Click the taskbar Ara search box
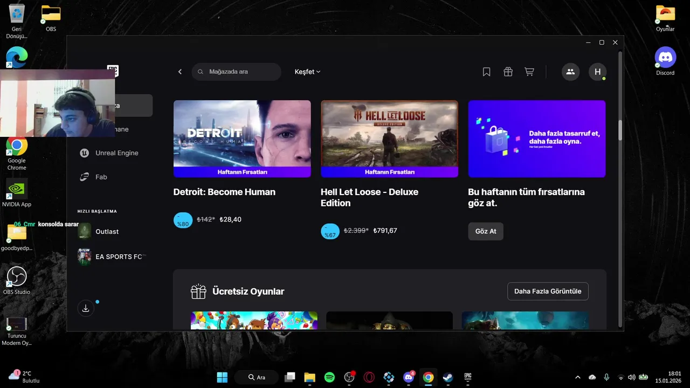Screen dimensions: 690x388 257,377
